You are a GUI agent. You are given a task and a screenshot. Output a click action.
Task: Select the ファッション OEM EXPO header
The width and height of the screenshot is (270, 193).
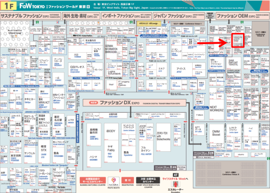point(243,16)
